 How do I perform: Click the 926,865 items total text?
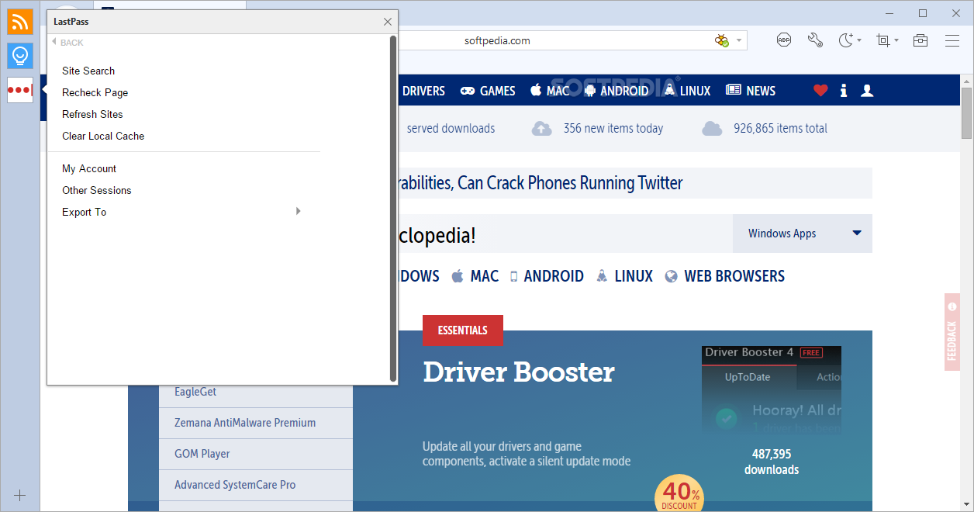pos(780,129)
